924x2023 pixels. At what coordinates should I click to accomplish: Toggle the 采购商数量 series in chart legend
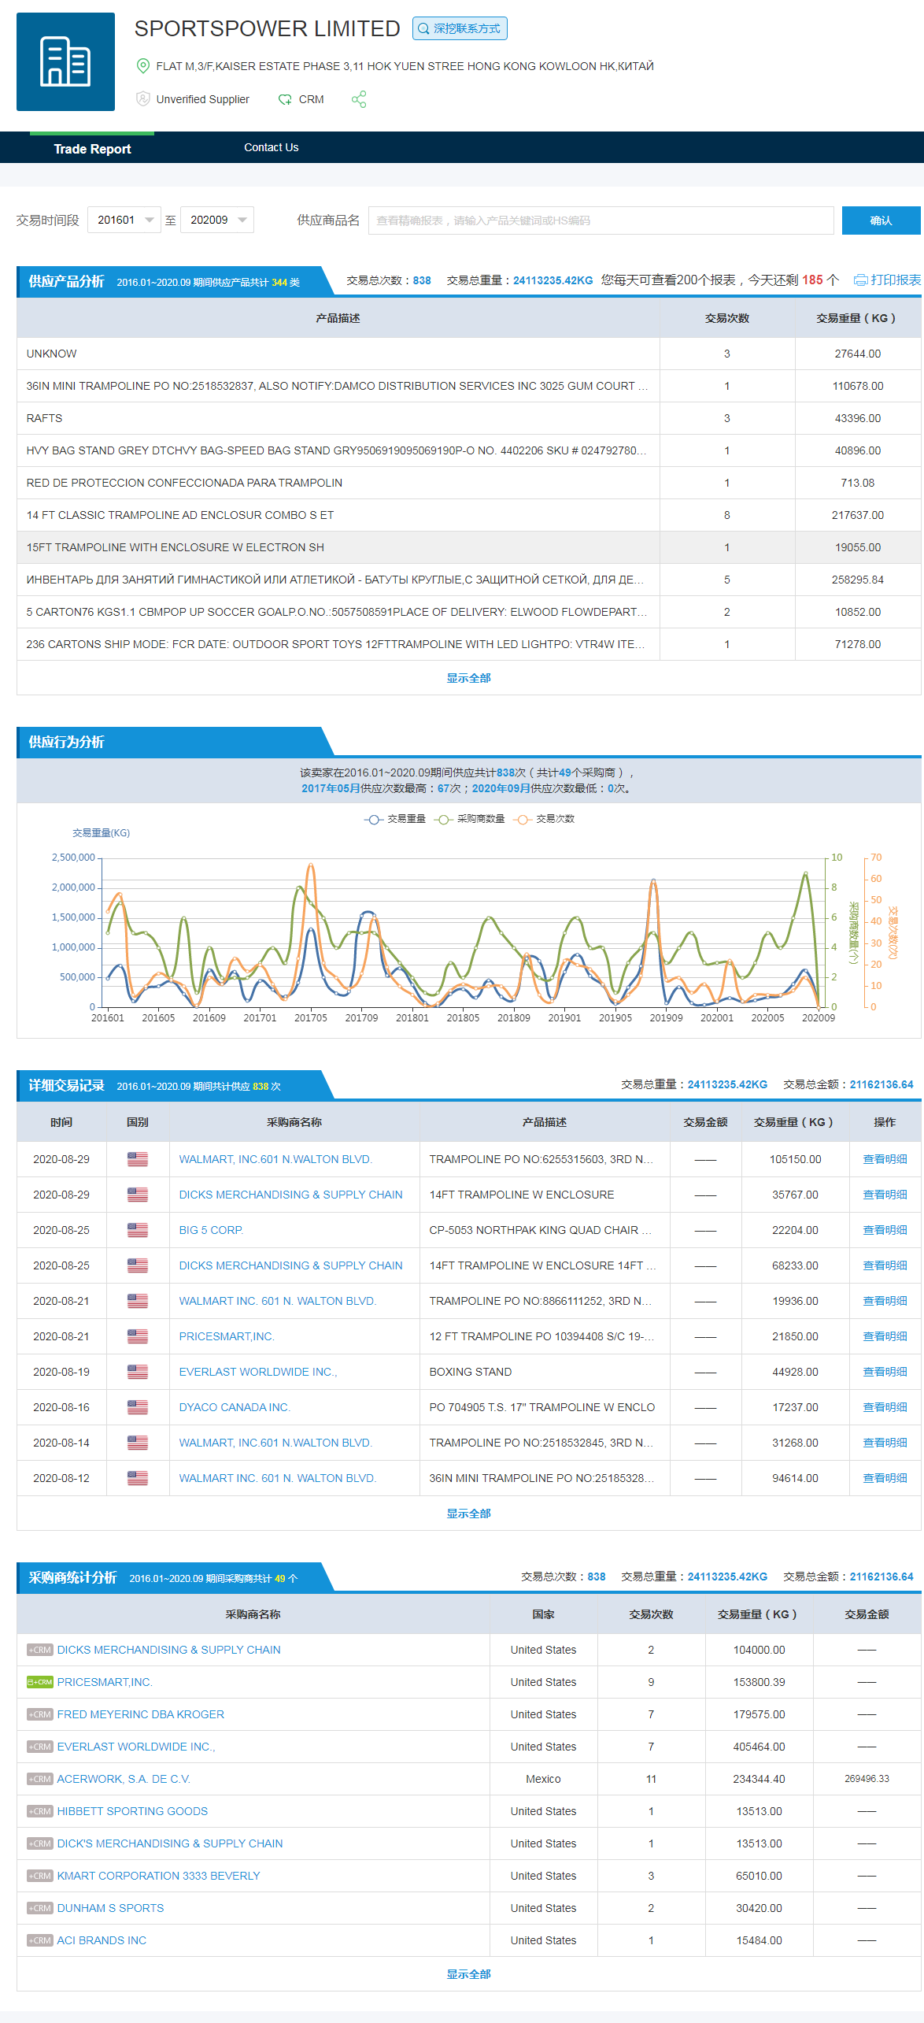[x=470, y=819]
